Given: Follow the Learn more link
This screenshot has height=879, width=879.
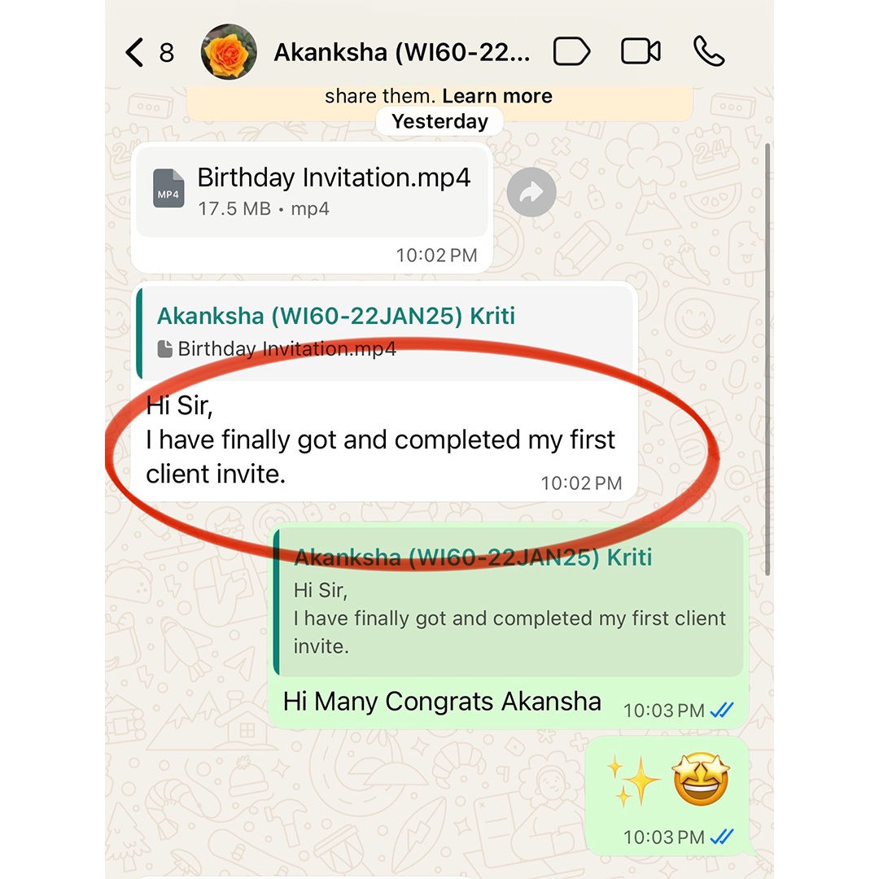Looking at the screenshot, I should (497, 96).
